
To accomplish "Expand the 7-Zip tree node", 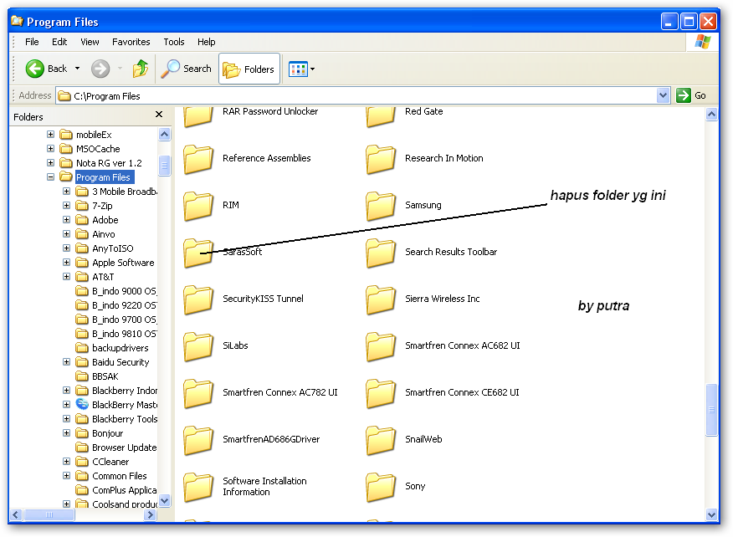I will 66,206.
